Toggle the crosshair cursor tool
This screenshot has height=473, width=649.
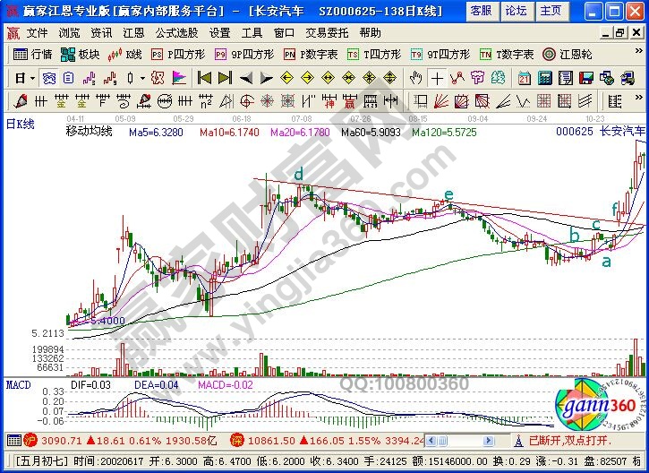tap(437, 78)
